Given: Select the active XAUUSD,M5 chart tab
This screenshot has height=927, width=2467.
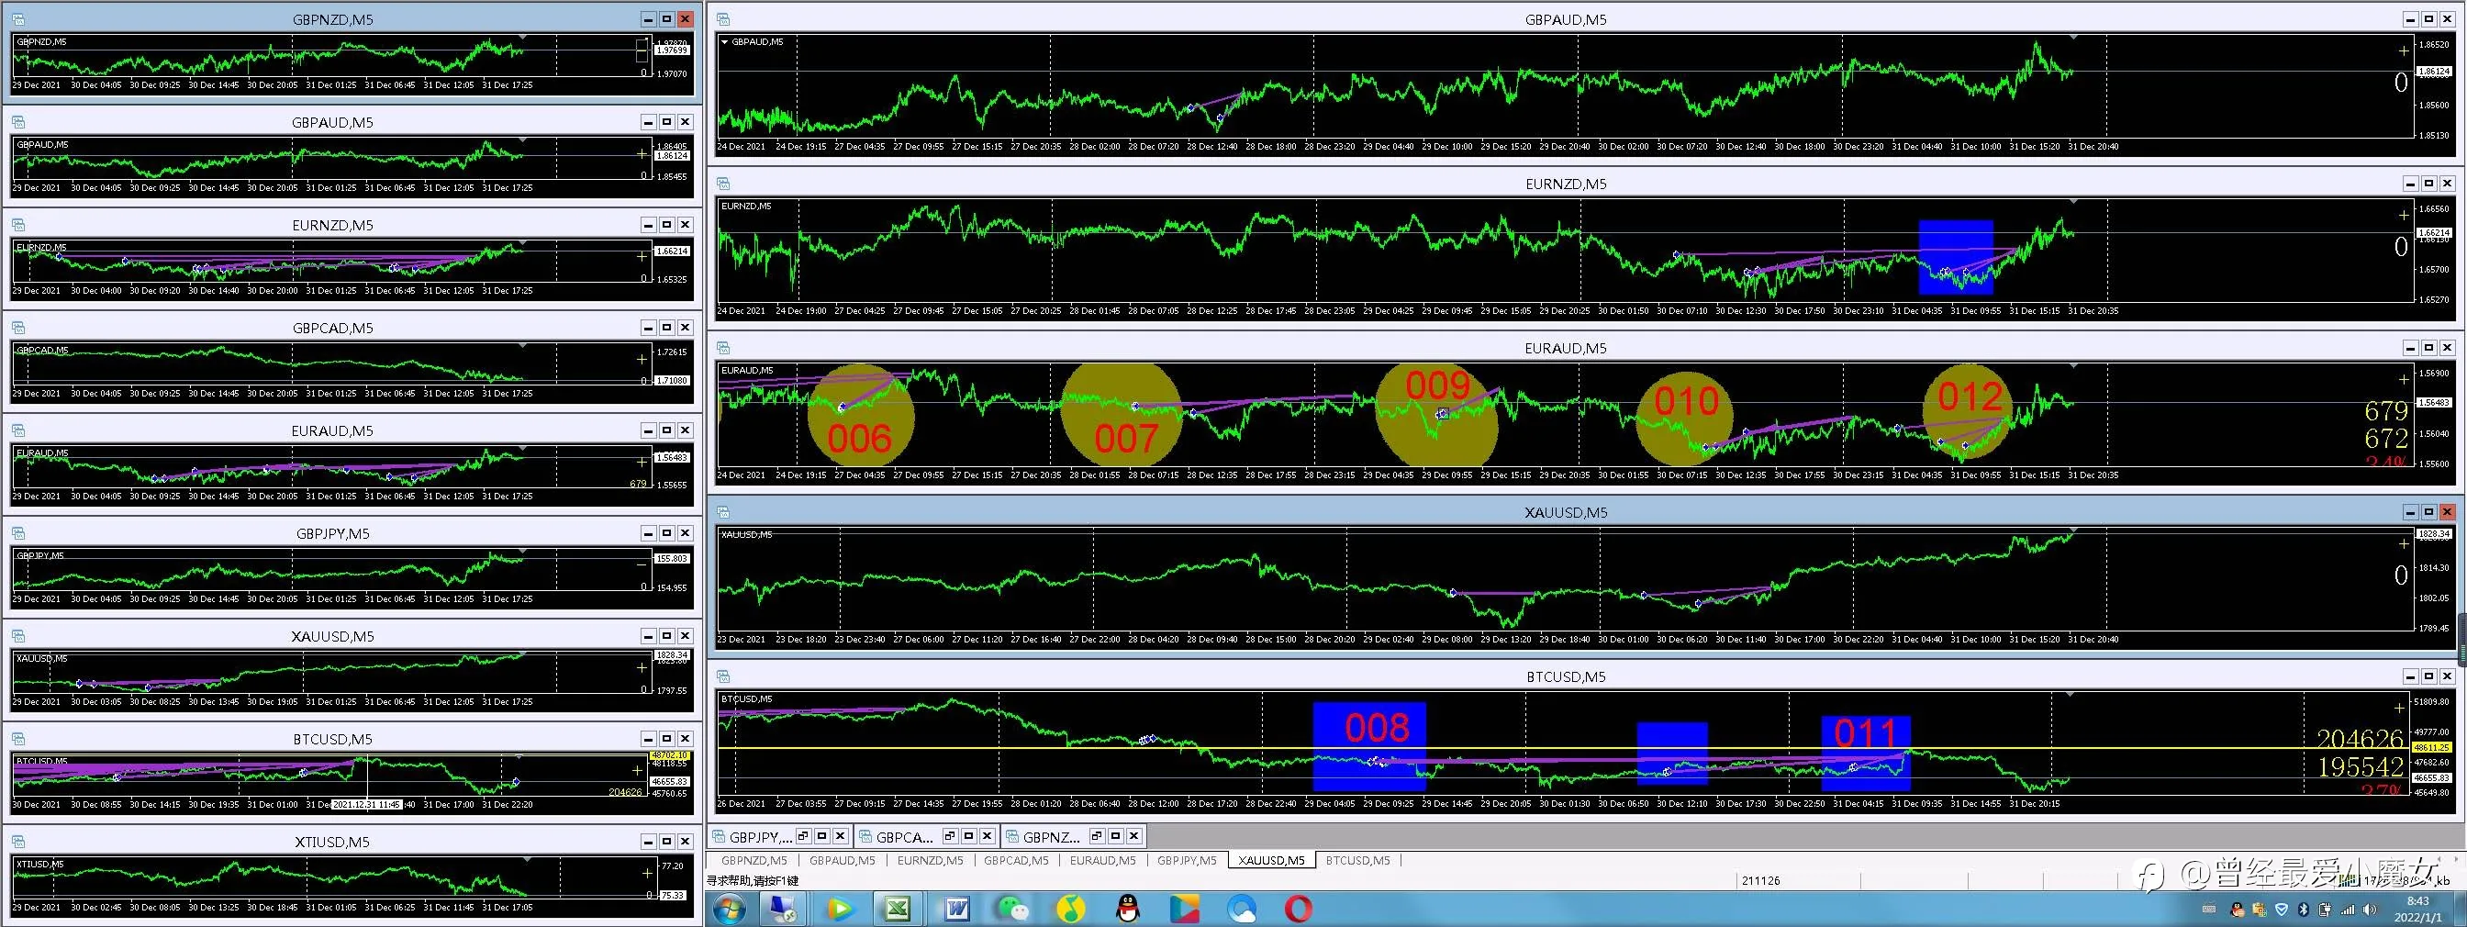Looking at the screenshot, I should coord(1272,861).
